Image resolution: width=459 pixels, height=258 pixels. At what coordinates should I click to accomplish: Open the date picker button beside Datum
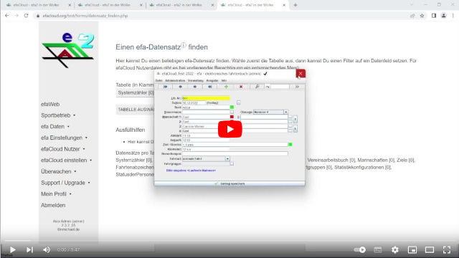[x=239, y=102]
